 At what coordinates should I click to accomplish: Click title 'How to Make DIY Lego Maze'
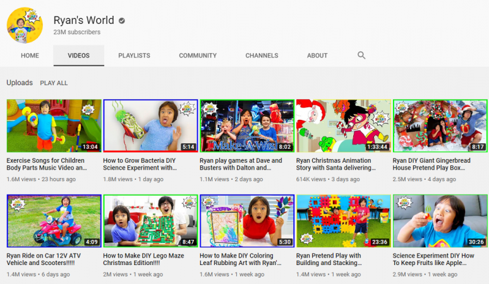143,259
